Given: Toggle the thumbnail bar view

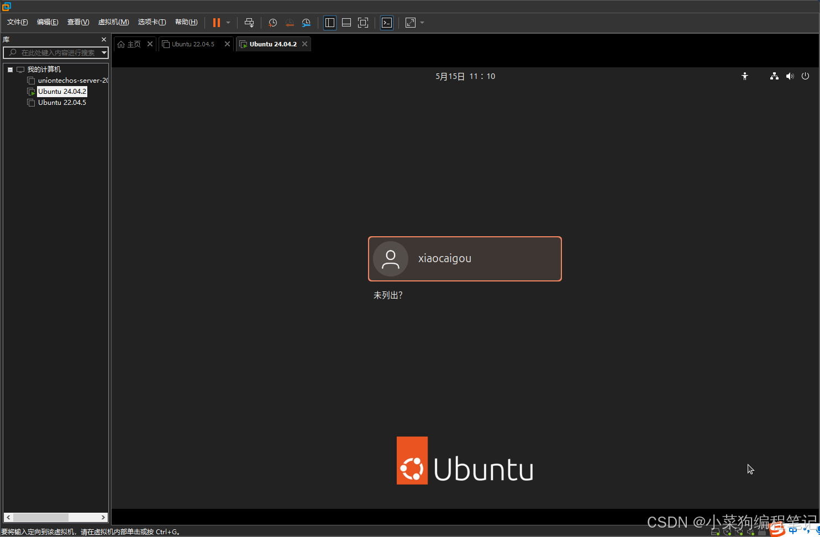Looking at the screenshot, I should [x=346, y=23].
